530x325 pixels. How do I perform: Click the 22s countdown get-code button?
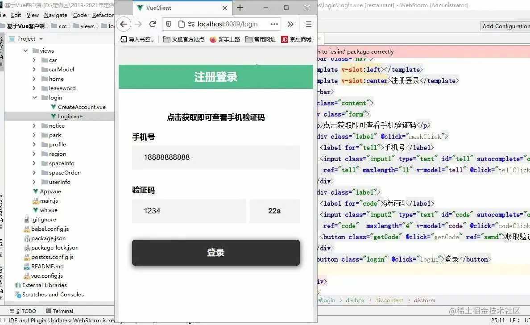274,211
